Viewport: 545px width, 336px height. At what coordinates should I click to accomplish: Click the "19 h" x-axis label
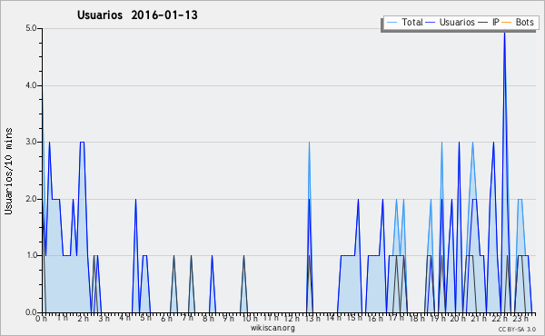coord(438,318)
